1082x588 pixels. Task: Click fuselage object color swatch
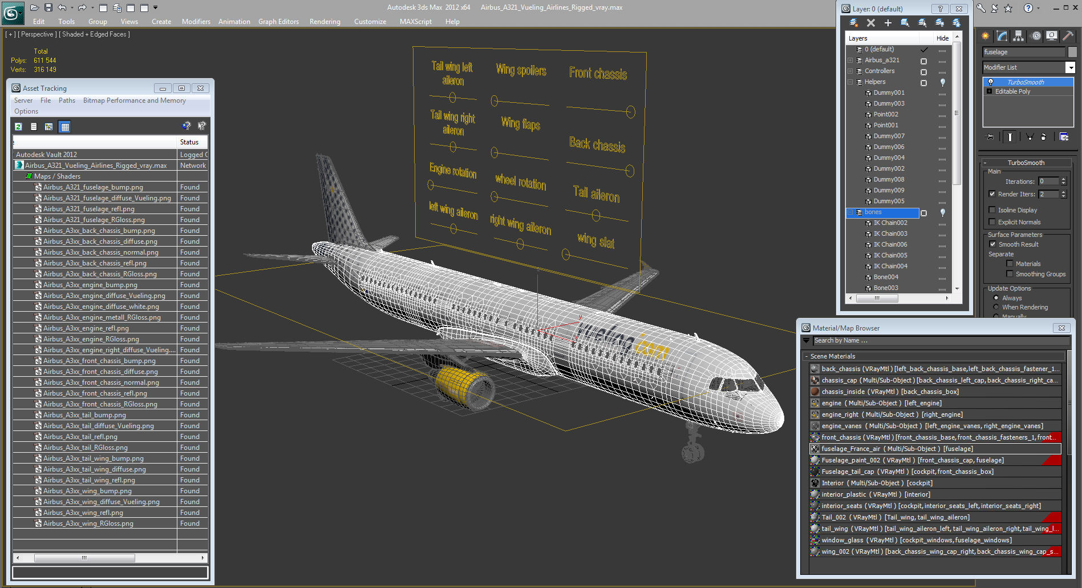[1072, 52]
